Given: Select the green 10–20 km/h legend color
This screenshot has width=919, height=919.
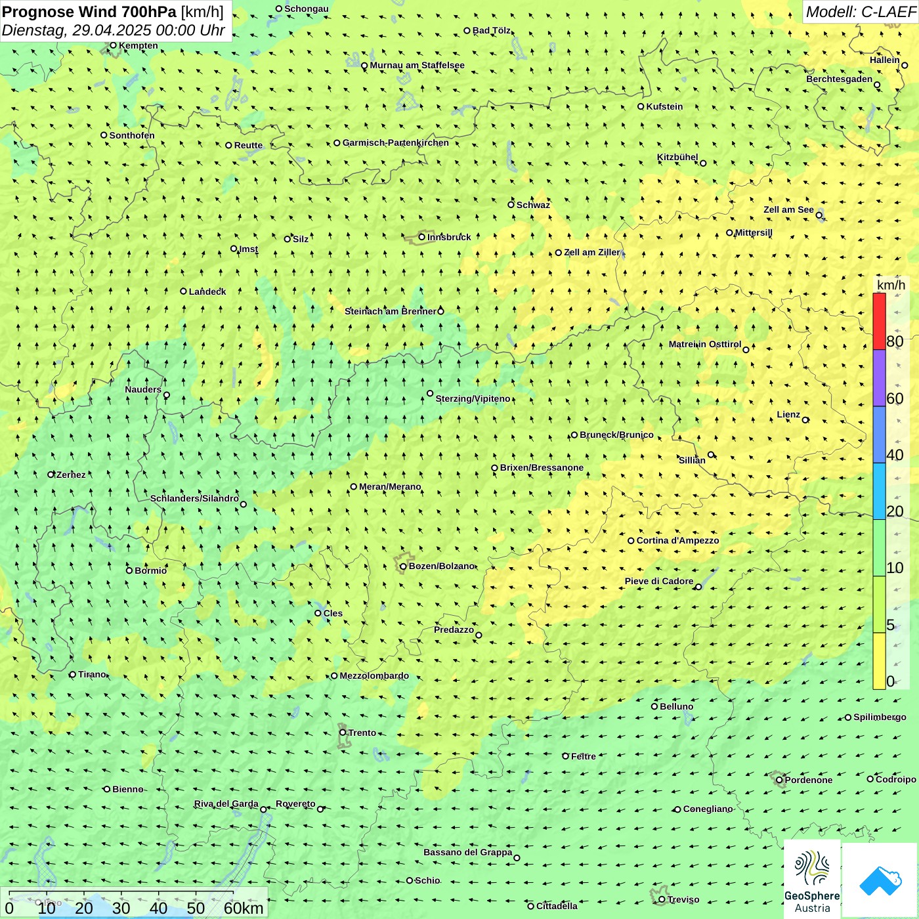Looking at the screenshot, I should (879, 548).
